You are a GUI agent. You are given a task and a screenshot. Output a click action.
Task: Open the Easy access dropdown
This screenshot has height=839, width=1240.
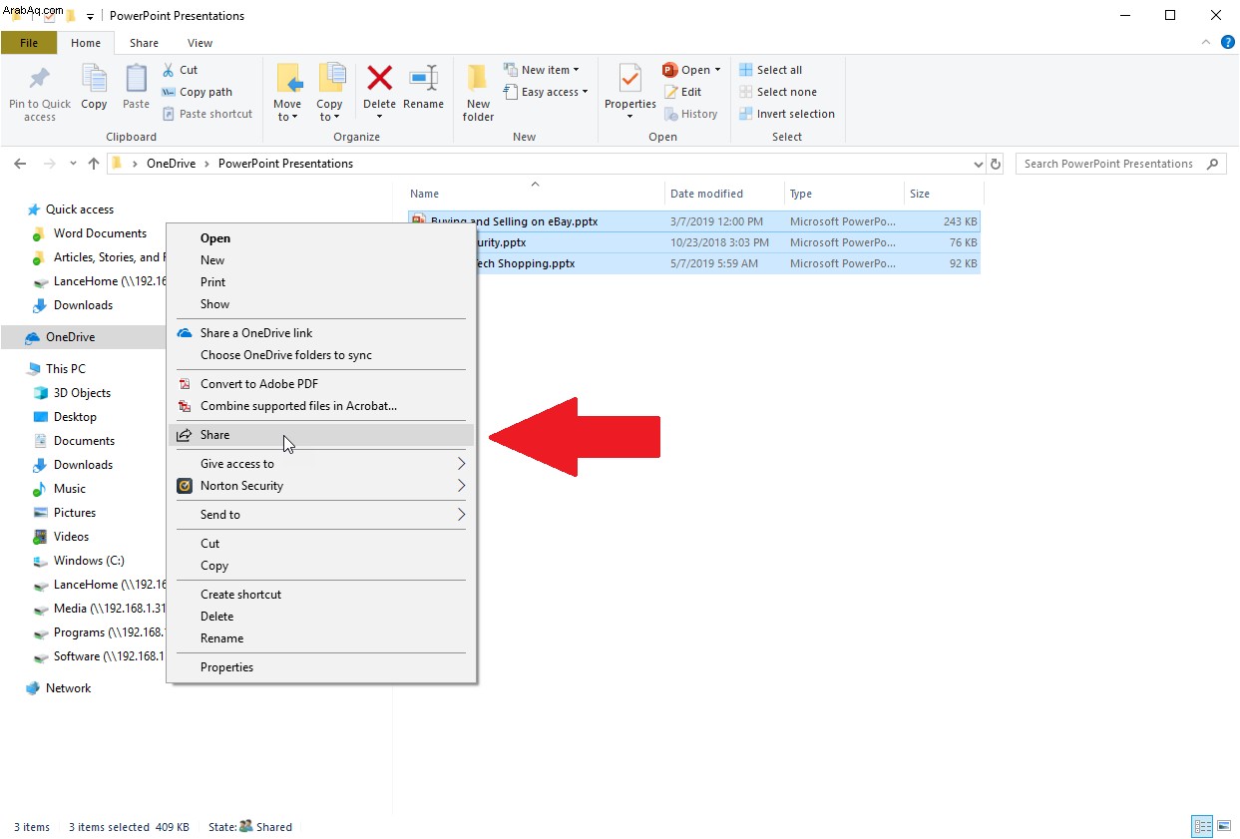[545, 92]
